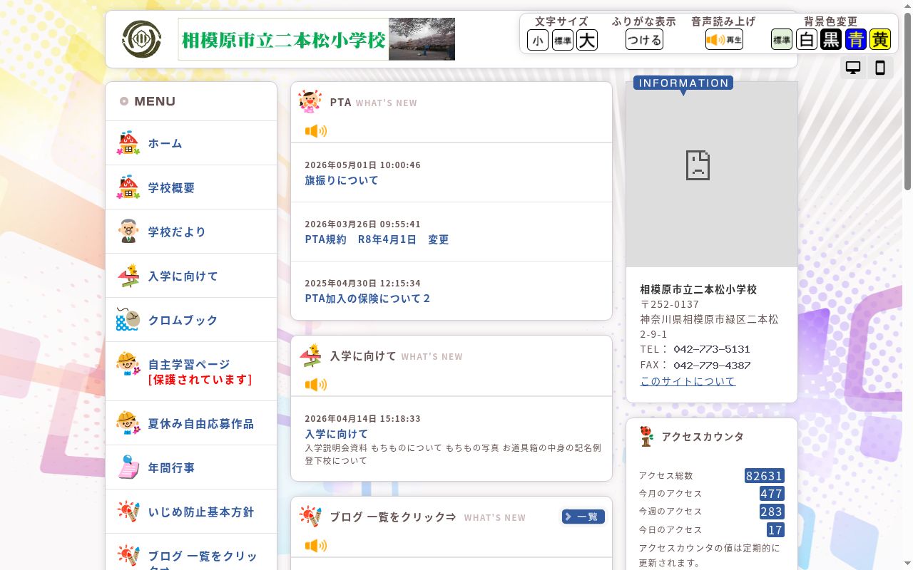Click the 年間行事 icon in menu
The width and height of the screenshot is (913, 570).
pos(128,468)
